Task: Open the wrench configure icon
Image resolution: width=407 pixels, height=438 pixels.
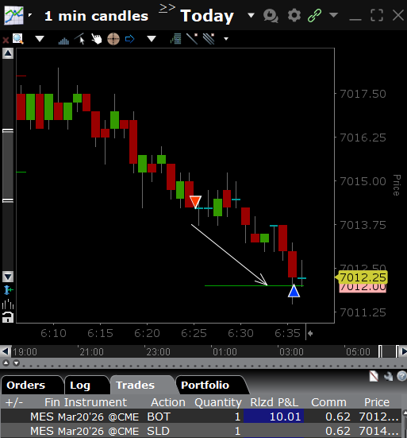Action: point(388,377)
